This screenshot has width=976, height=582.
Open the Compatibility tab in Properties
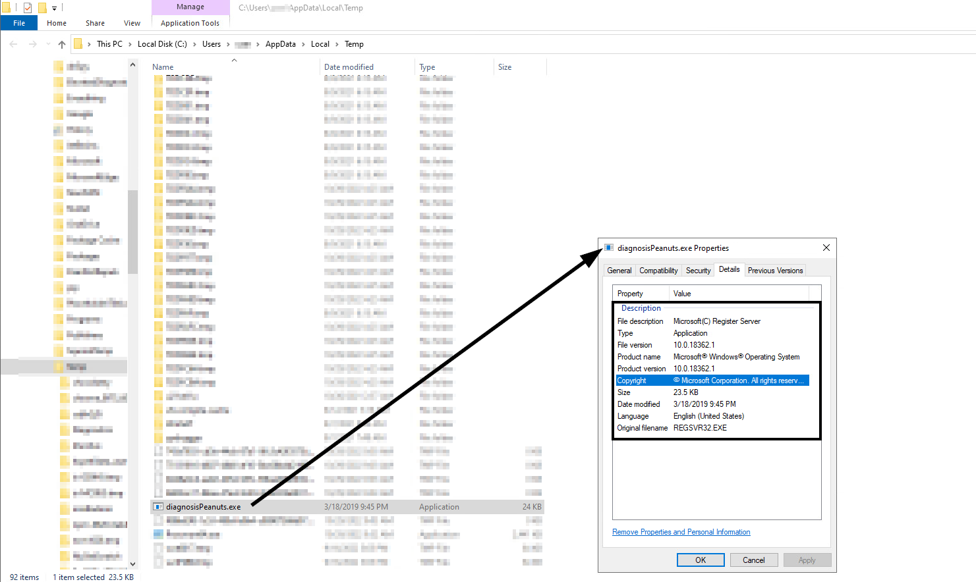658,271
